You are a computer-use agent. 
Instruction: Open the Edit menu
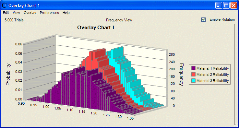(x=6, y=13)
